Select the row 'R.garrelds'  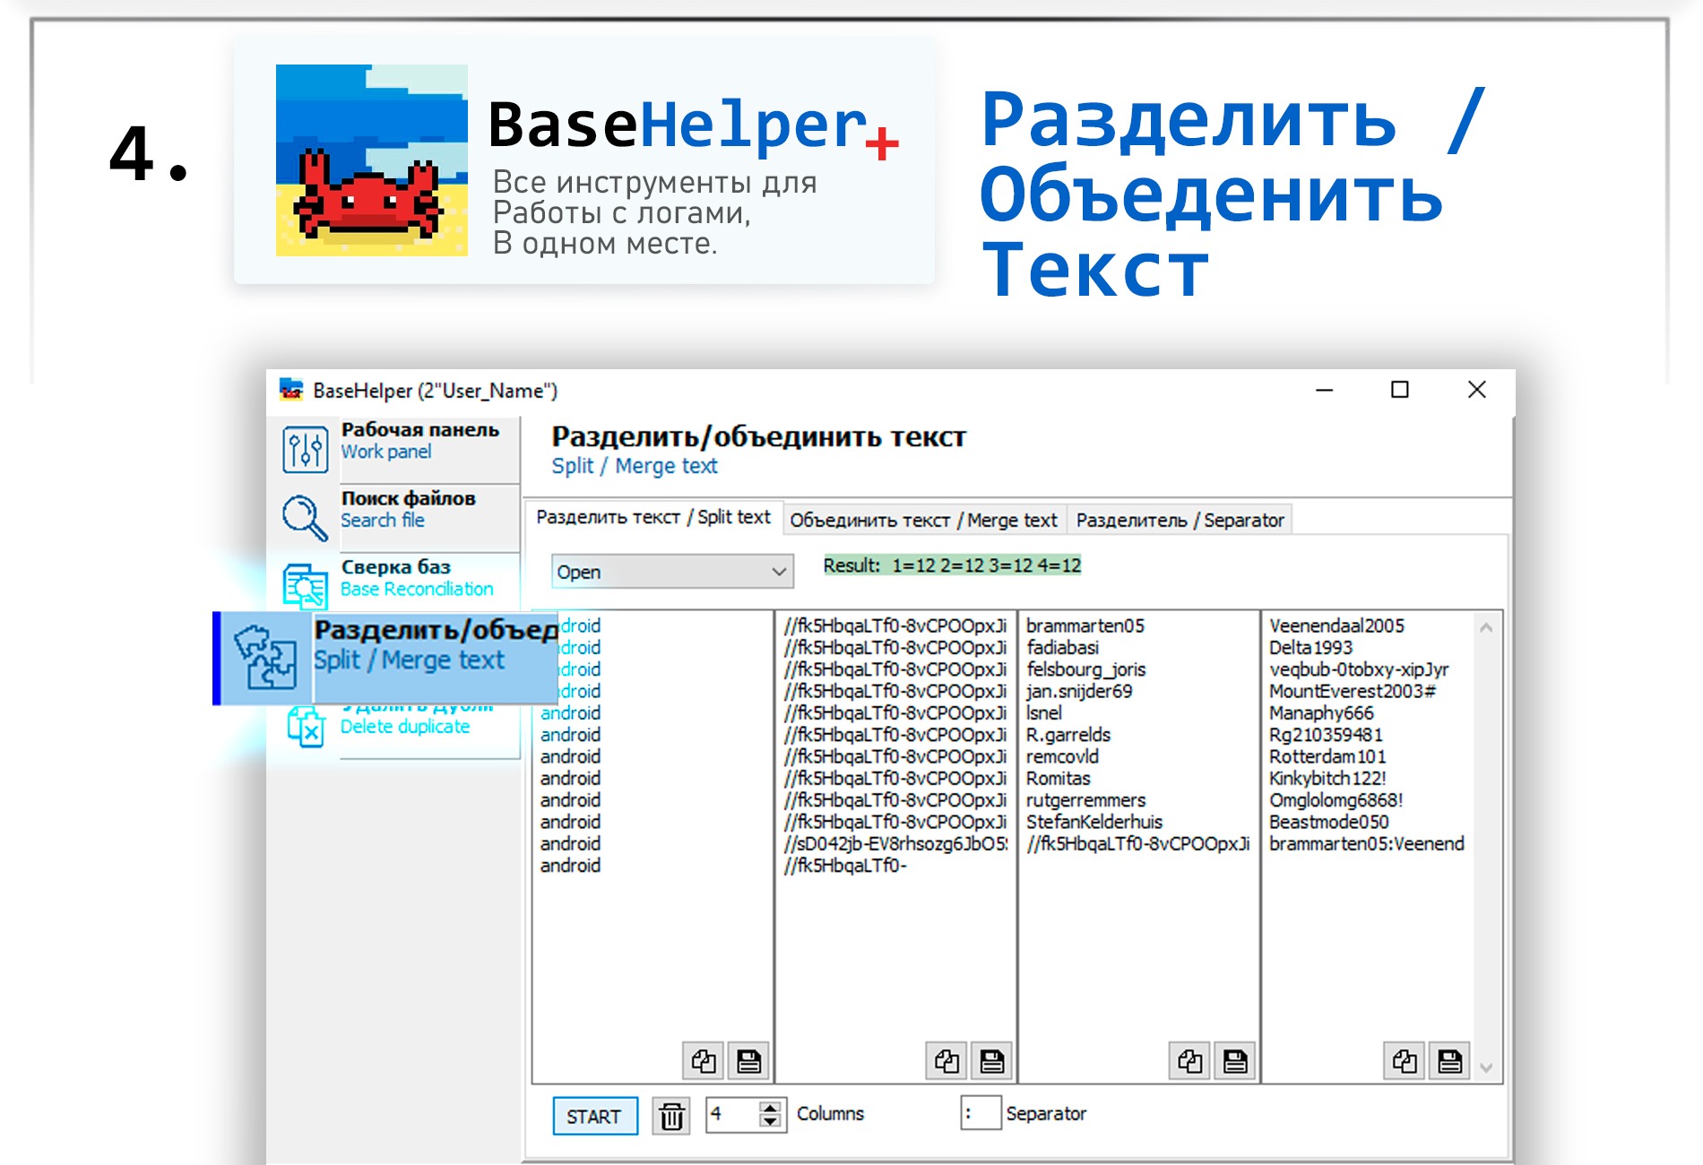(1068, 735)
